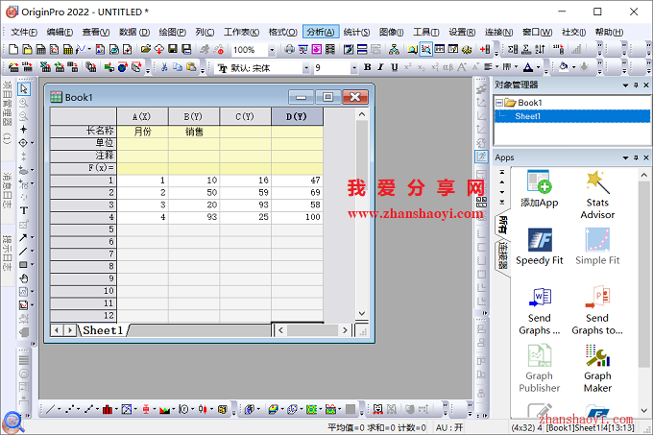Toggle Bold formatting
This screenshot has width=653, height=435.
(367, 67)
